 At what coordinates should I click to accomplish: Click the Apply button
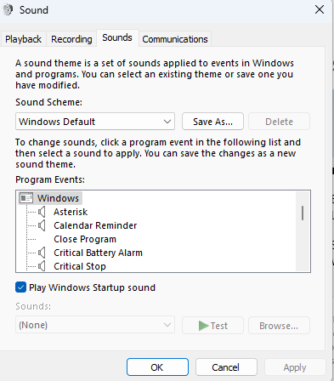(295, 367)
